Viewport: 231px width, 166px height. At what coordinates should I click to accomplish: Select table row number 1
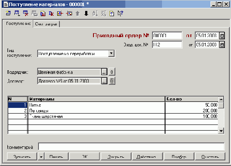coord(17,105)
